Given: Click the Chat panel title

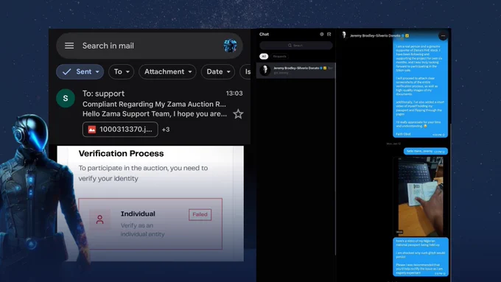Looking at the screenshot, I should tap(264, 34).
